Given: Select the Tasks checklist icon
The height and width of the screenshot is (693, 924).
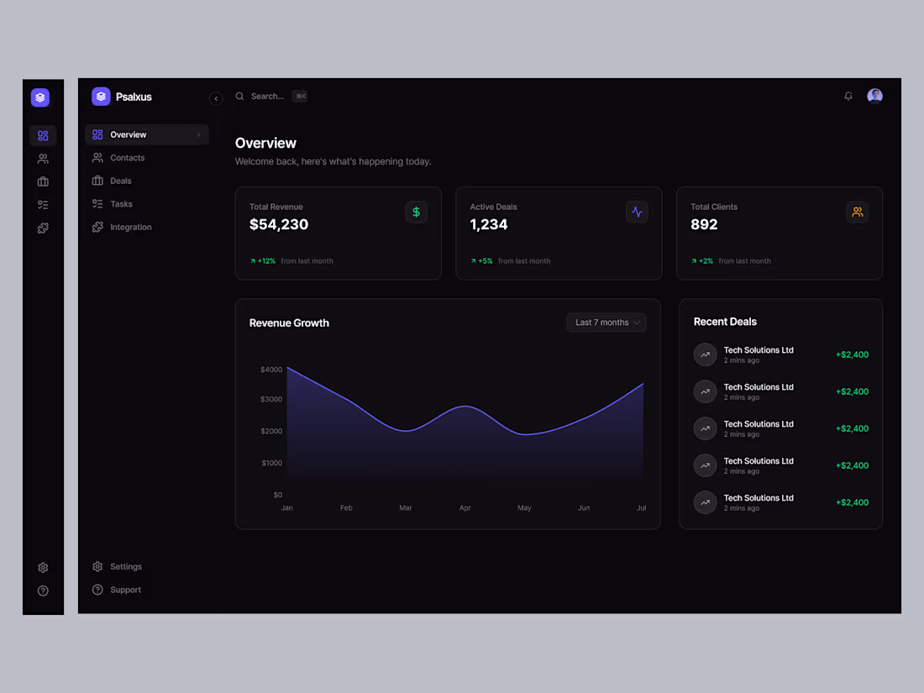Looking at the screenshot, I should pyautogui.click(x=43, y=204).
